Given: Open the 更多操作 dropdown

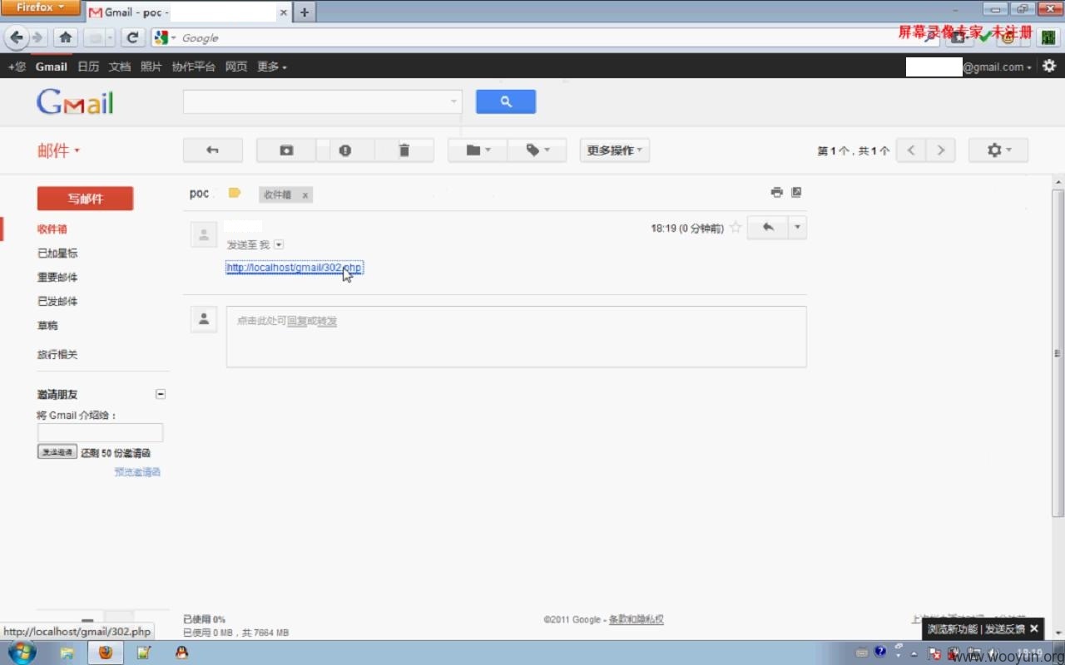Looking at the screenshot, I should [x=615, y=150].
